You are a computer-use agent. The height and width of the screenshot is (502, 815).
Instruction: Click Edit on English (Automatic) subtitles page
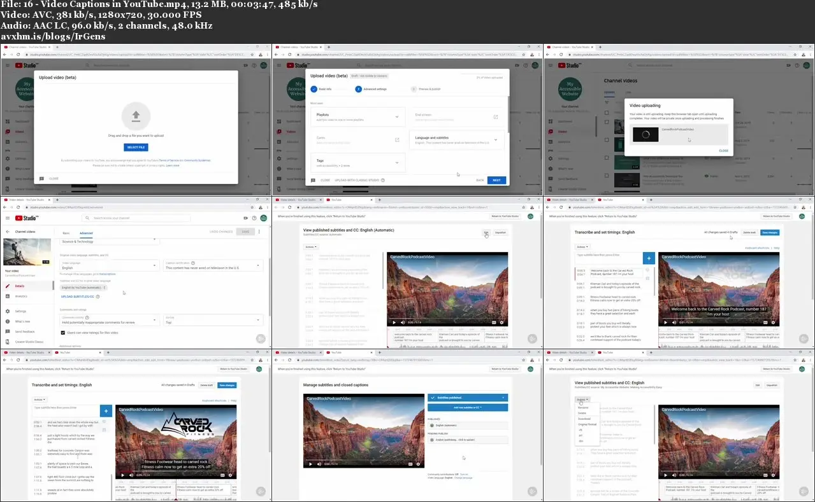pos(486,232)
